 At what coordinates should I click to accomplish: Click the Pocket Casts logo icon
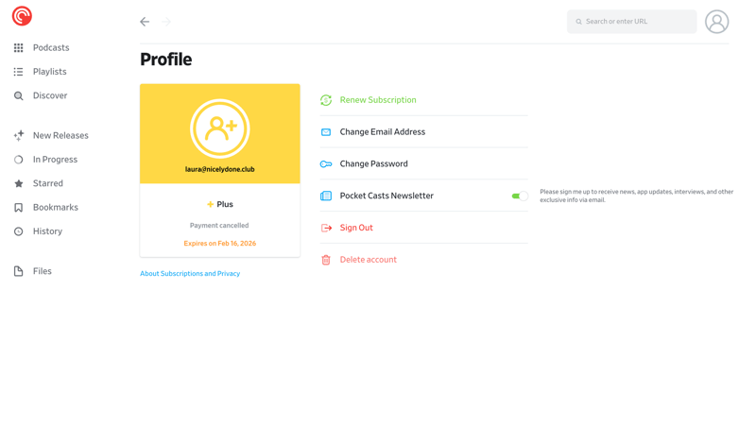[x=22, y=16]
